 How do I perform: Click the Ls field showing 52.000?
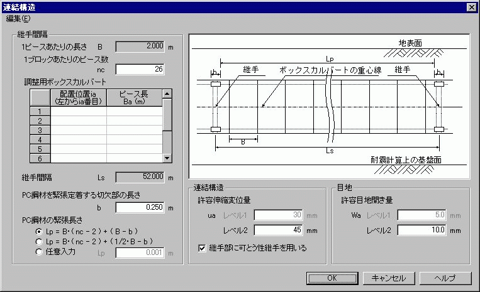[x=140, y=177]
